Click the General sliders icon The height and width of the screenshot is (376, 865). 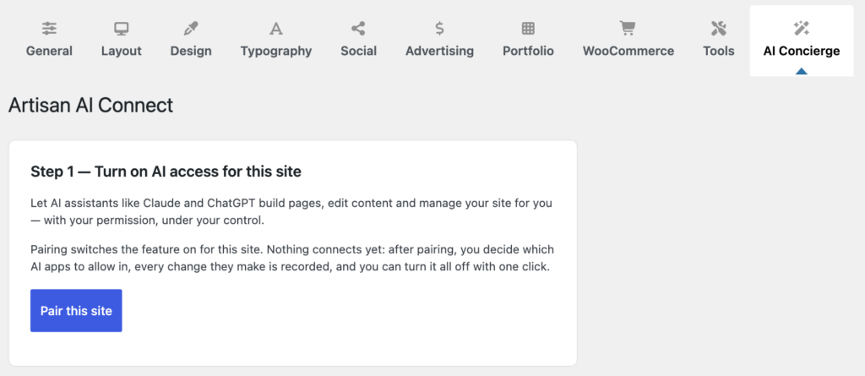(x=49, y=28)
